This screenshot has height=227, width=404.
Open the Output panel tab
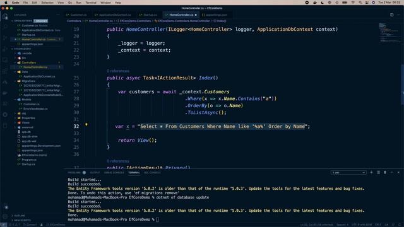click(x=95, y=172)
